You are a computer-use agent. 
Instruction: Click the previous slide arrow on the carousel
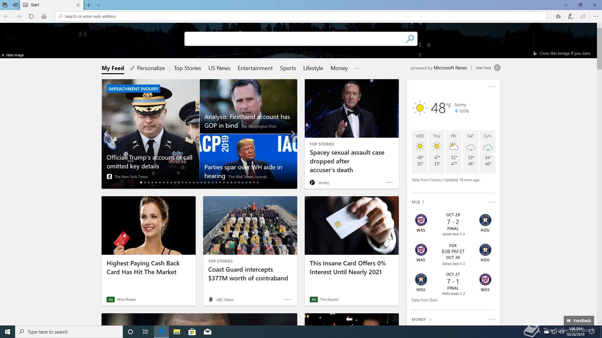tap(106, 134)
